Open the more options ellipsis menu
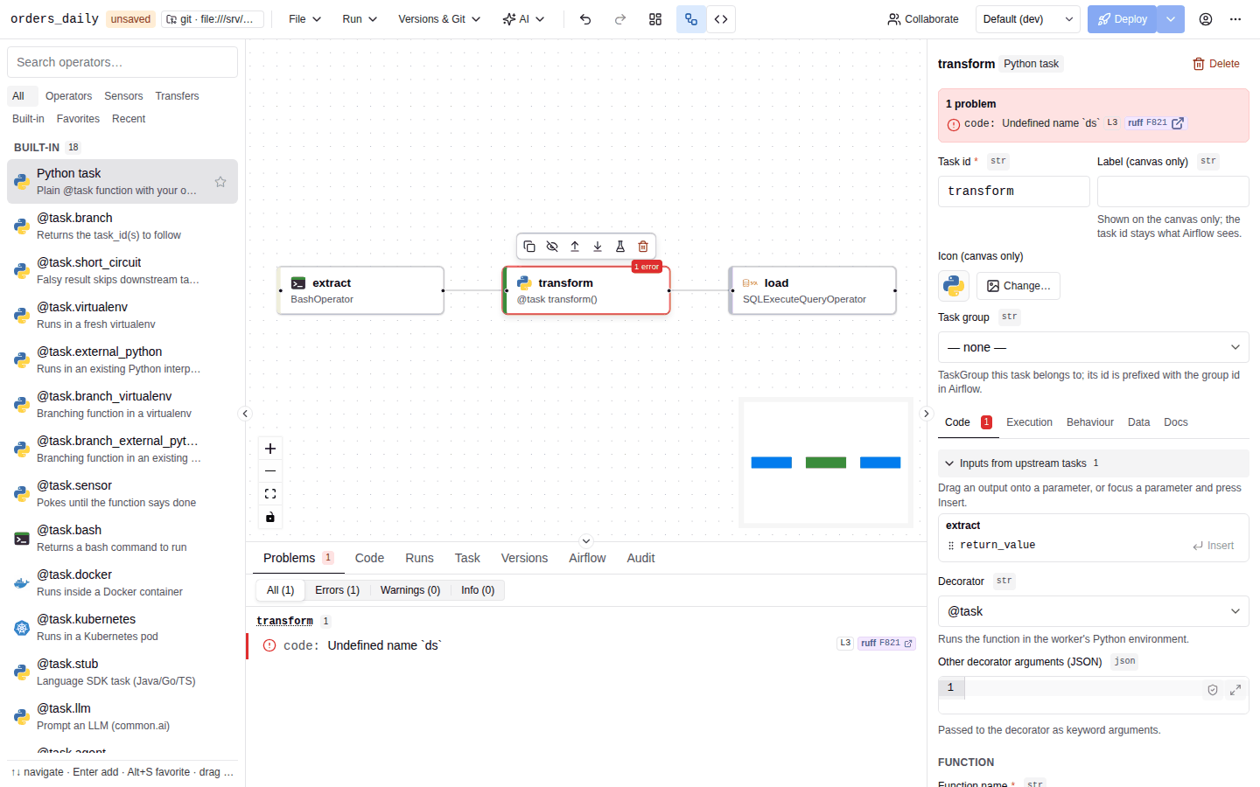This screenshot has width=1260, height=787. [1235, 19]
